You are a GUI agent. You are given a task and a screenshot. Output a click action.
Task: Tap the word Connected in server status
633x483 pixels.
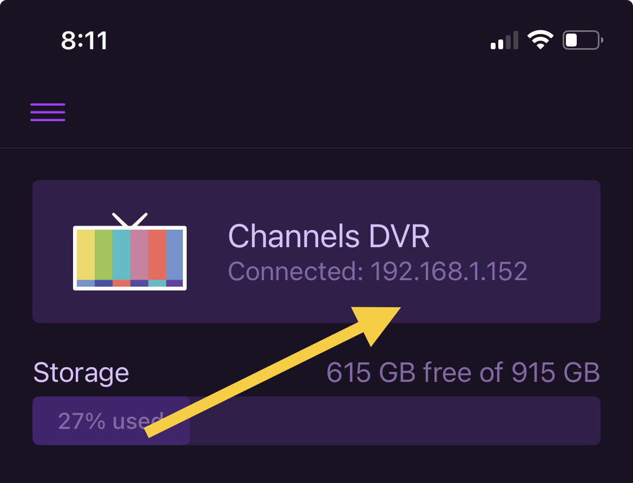295,271
